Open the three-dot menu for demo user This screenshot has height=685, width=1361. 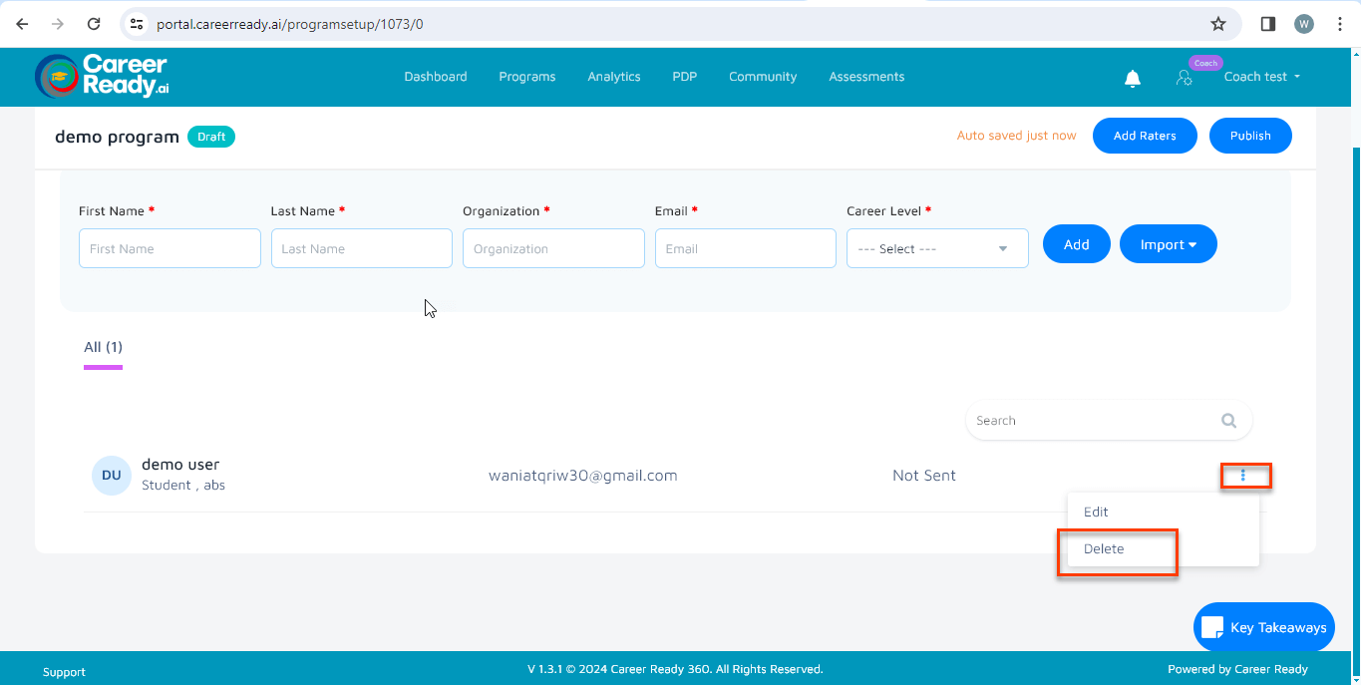click(1243, 476)
